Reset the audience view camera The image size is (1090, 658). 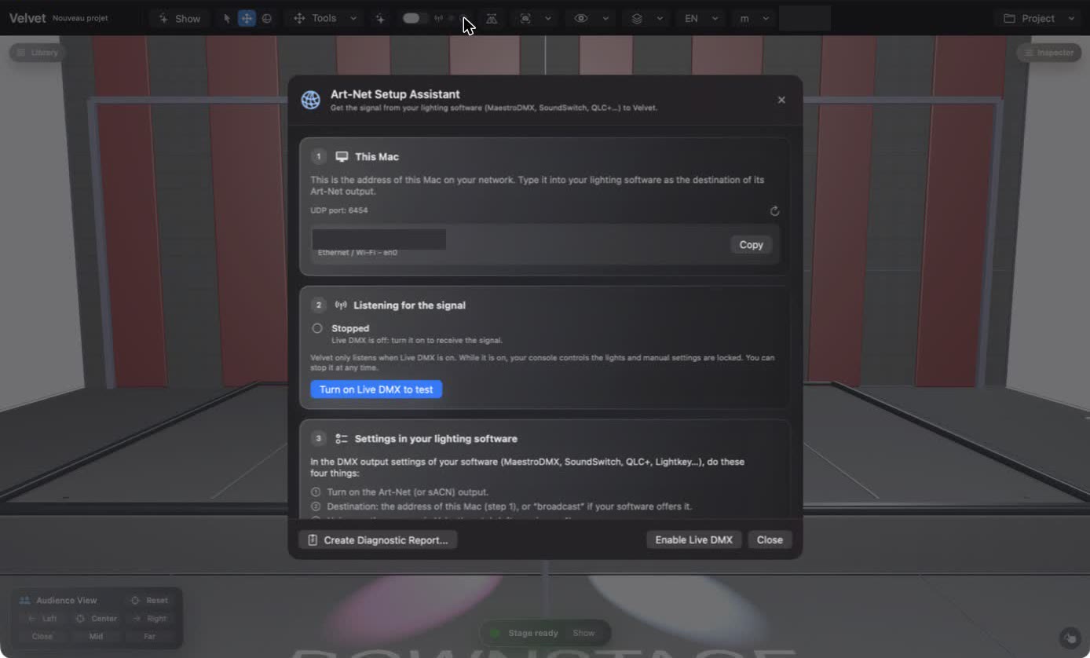click(149, 600)
